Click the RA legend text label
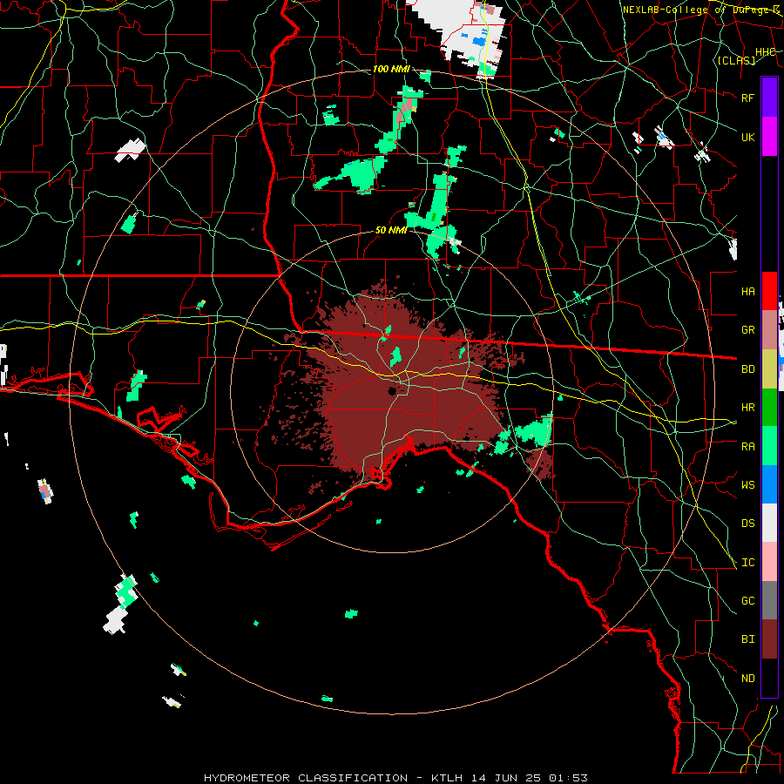Image resolution: width=784 pixels, height=784 pixels. point(747,446)
